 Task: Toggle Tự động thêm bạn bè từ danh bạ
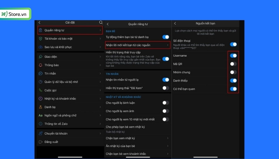point(166,37)
